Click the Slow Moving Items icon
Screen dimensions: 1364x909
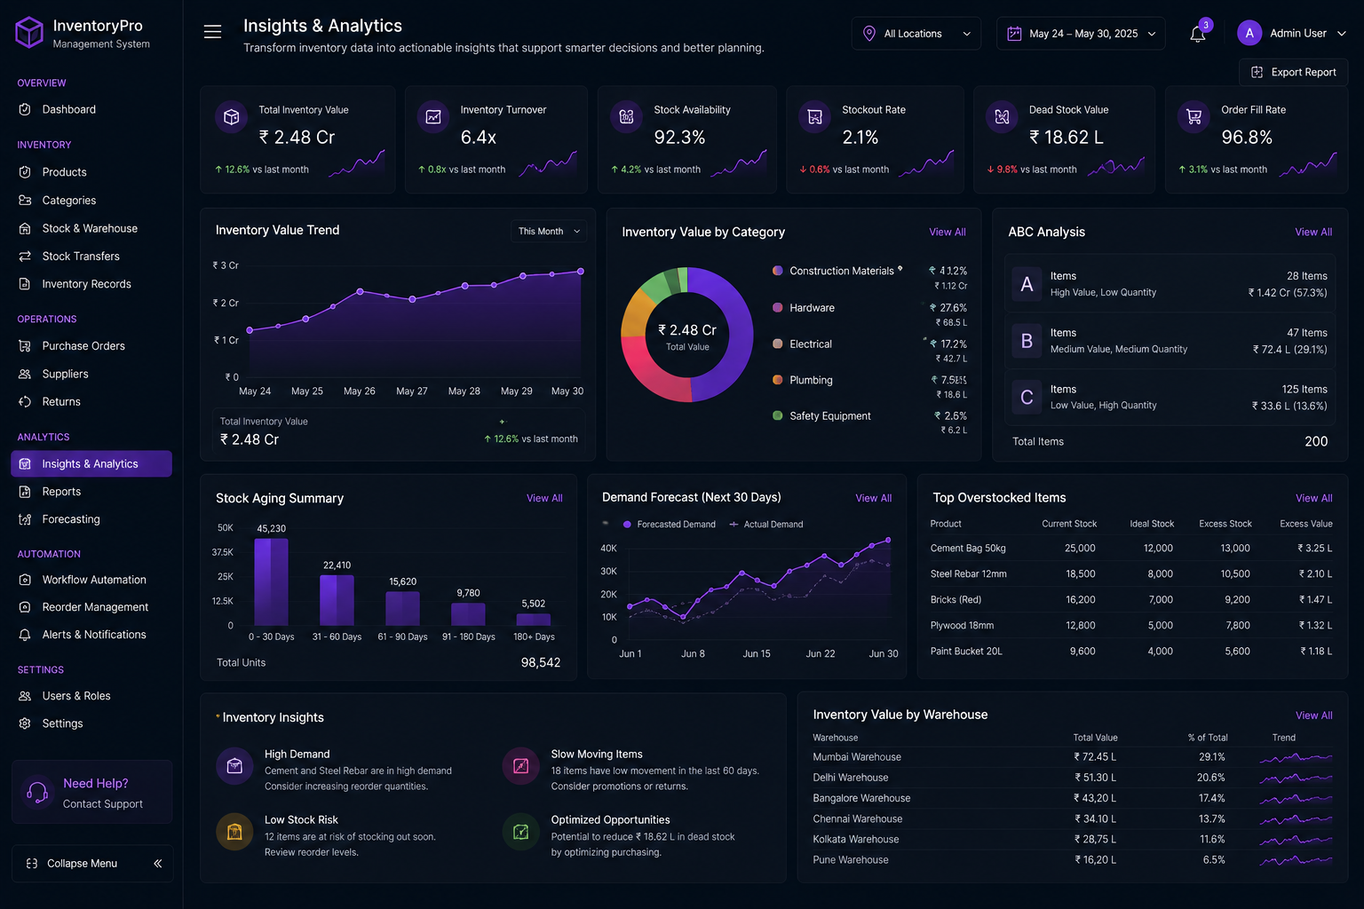(521, 766)
